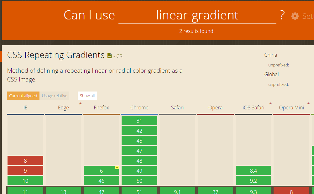Select Firefox version 6 cell
The image size is (314, 194).
101,170
